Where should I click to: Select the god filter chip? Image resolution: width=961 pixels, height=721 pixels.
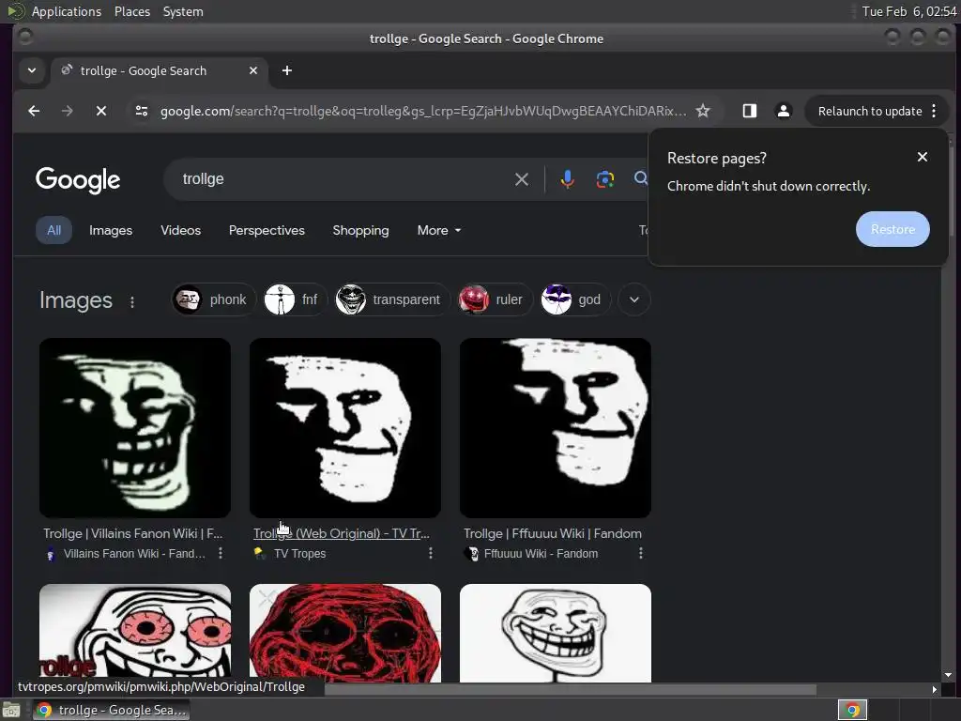pyautogui.click(x=575, y=299)
